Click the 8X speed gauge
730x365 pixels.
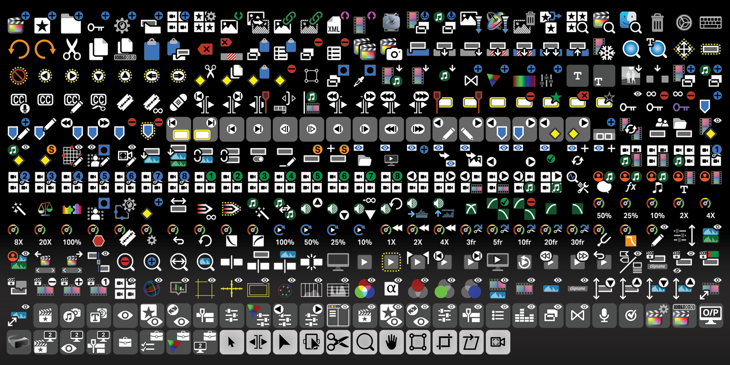[x=18, y=235]
